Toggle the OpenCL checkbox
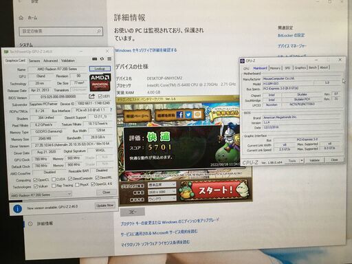This screenshot has width=352, height=264. click(x=35, y=179)
